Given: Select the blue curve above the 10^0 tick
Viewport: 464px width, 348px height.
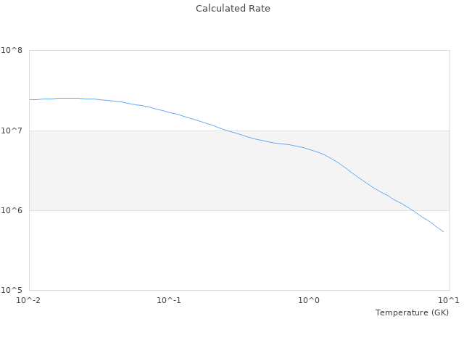Looking at the screenshot, I should click(x=310, y=149).
